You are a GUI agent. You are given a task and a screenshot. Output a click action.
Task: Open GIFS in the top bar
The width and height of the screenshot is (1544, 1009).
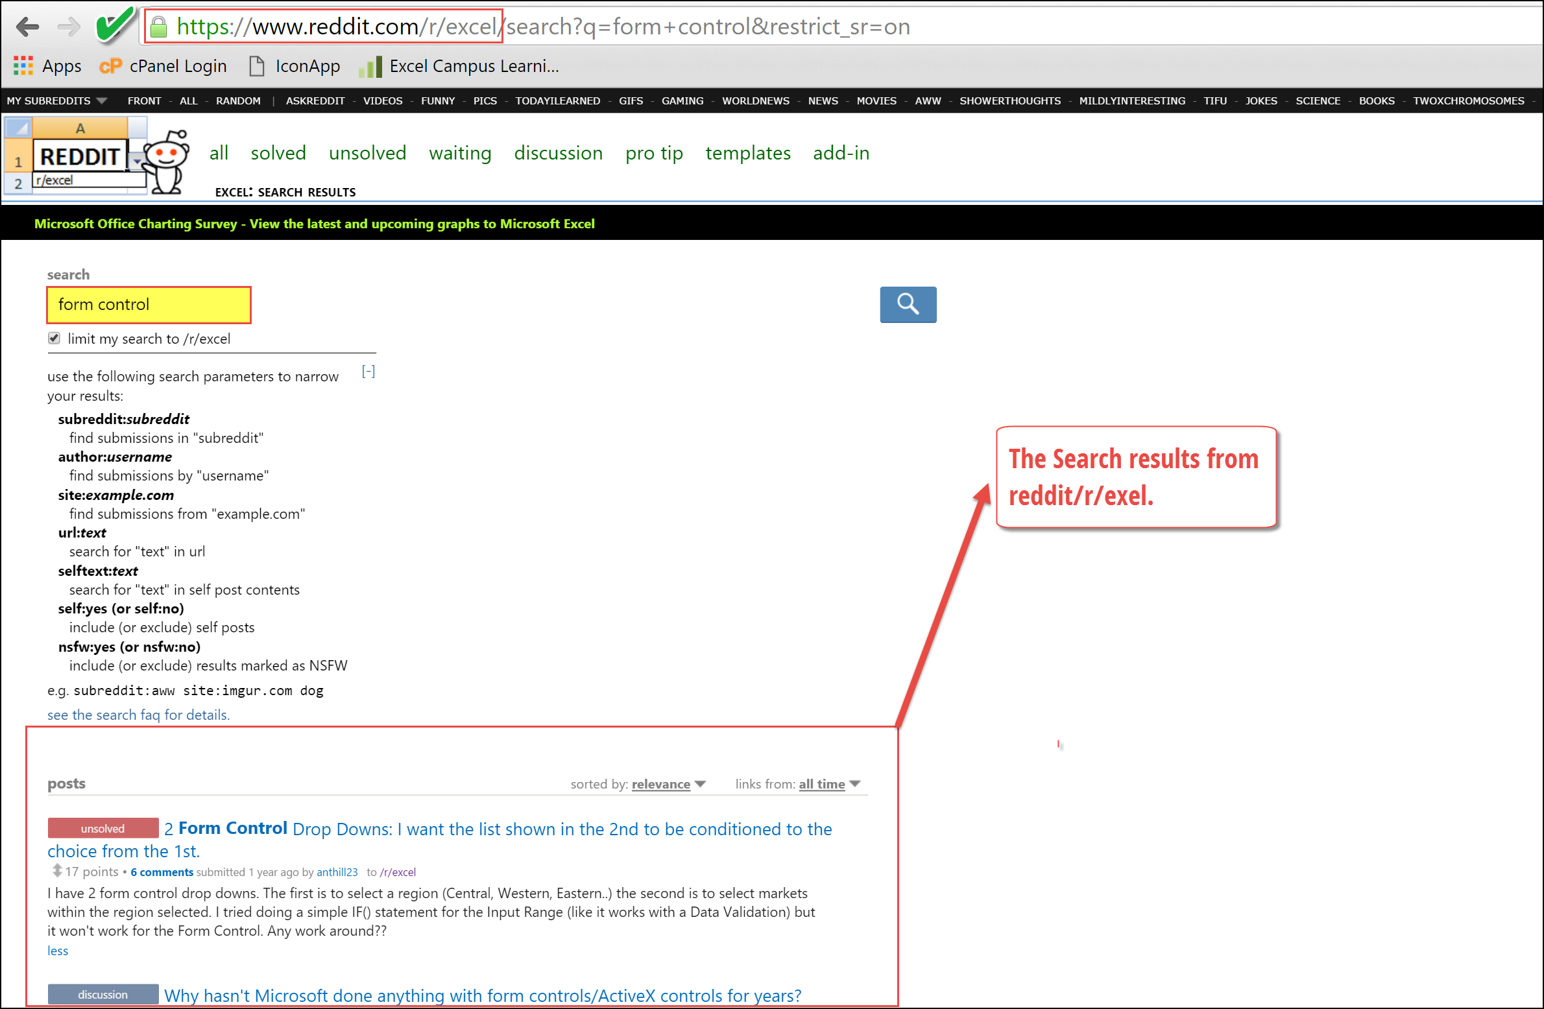pos(631,101)
